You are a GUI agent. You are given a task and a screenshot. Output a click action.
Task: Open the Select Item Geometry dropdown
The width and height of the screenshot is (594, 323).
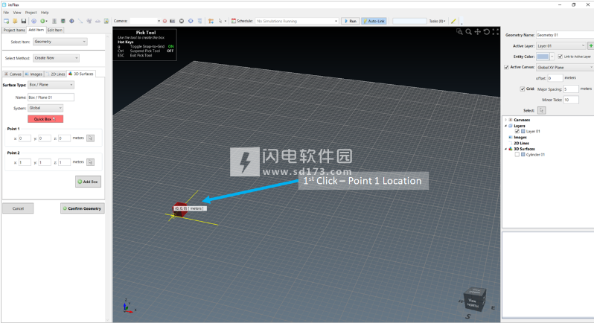tap(60, 42)
